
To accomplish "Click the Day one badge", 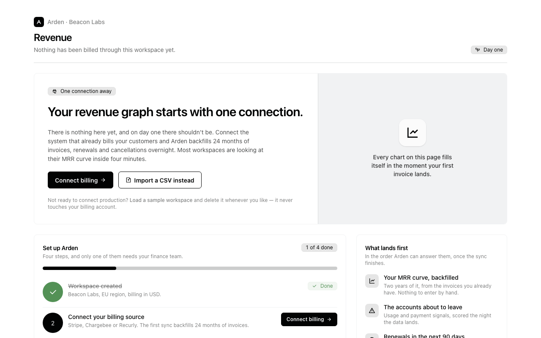I will point(489,50).
